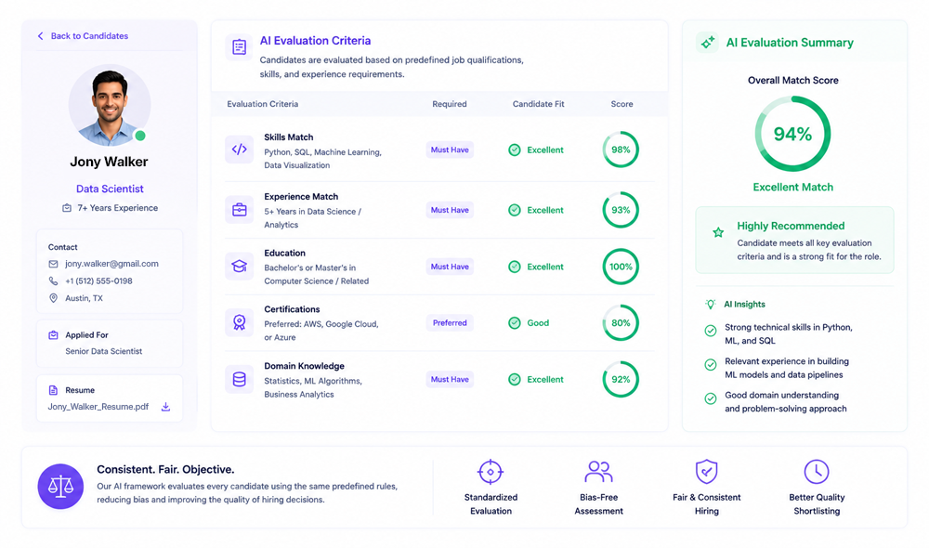Screen dimensions: 929x548
Task: Click the Education graduation cap icon
Action: click(240, 267)
